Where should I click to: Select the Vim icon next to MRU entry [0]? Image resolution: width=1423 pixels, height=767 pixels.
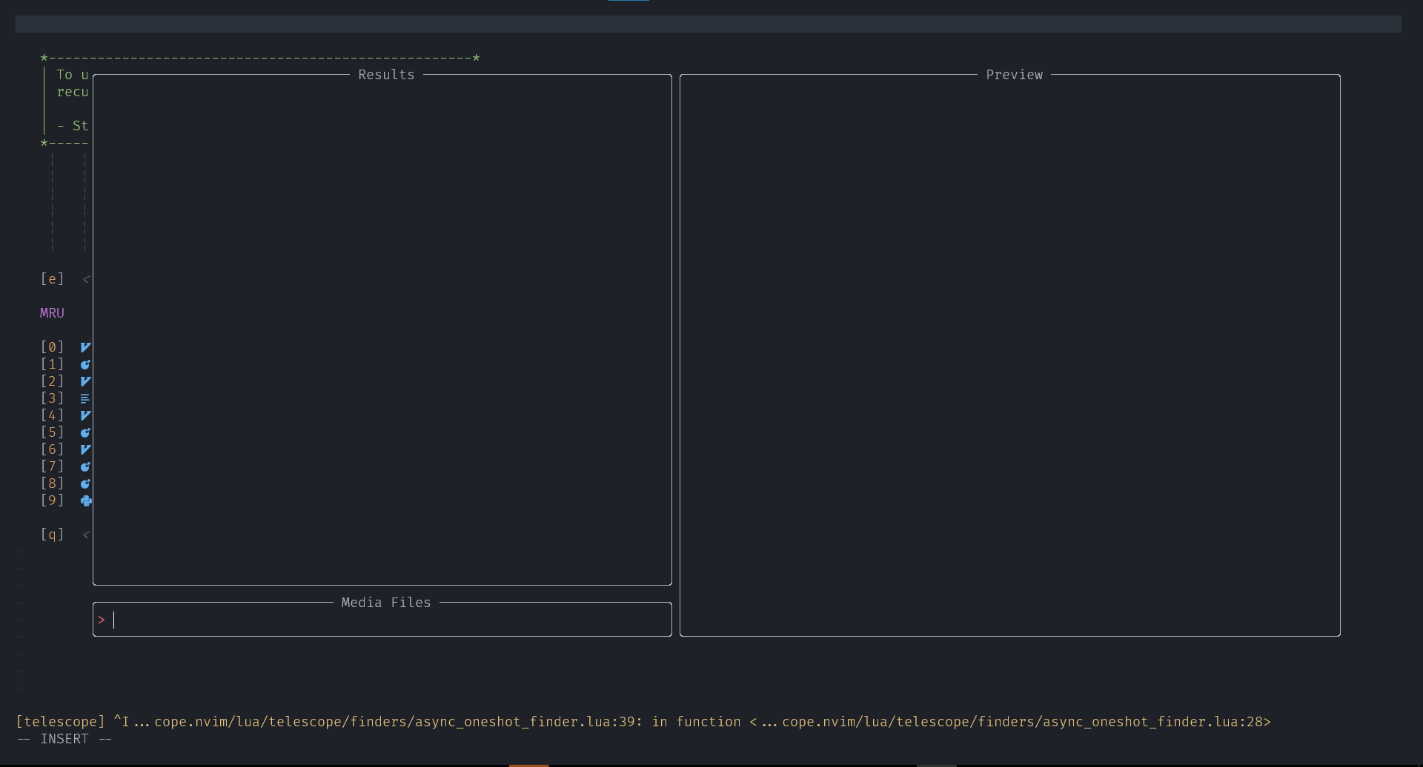(85, 346)
